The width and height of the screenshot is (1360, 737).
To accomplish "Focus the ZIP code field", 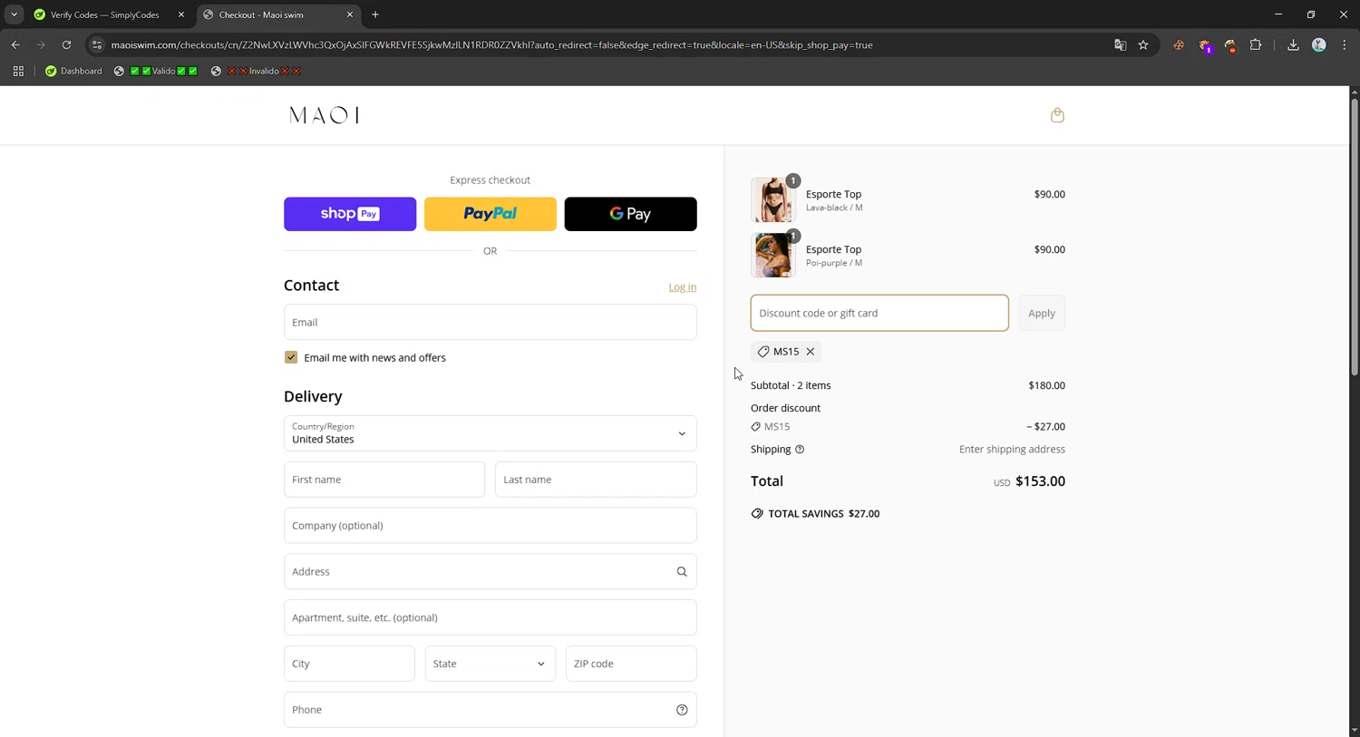I will click(x=631, y=664).
